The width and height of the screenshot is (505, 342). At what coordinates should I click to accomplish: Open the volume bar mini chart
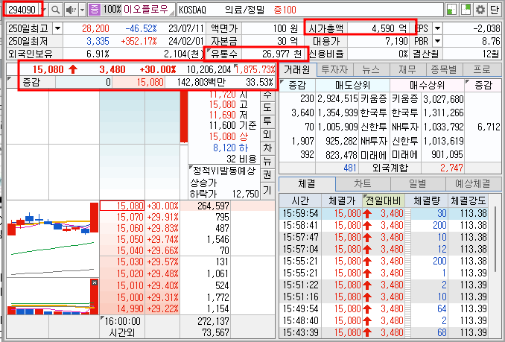click(x=53, y=297)
